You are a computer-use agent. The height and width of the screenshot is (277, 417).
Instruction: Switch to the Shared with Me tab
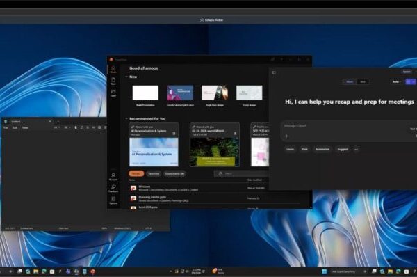click(174, 174)
